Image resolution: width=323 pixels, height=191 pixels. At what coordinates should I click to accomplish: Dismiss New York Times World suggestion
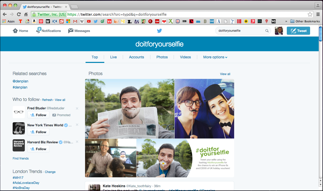[77, 125]
